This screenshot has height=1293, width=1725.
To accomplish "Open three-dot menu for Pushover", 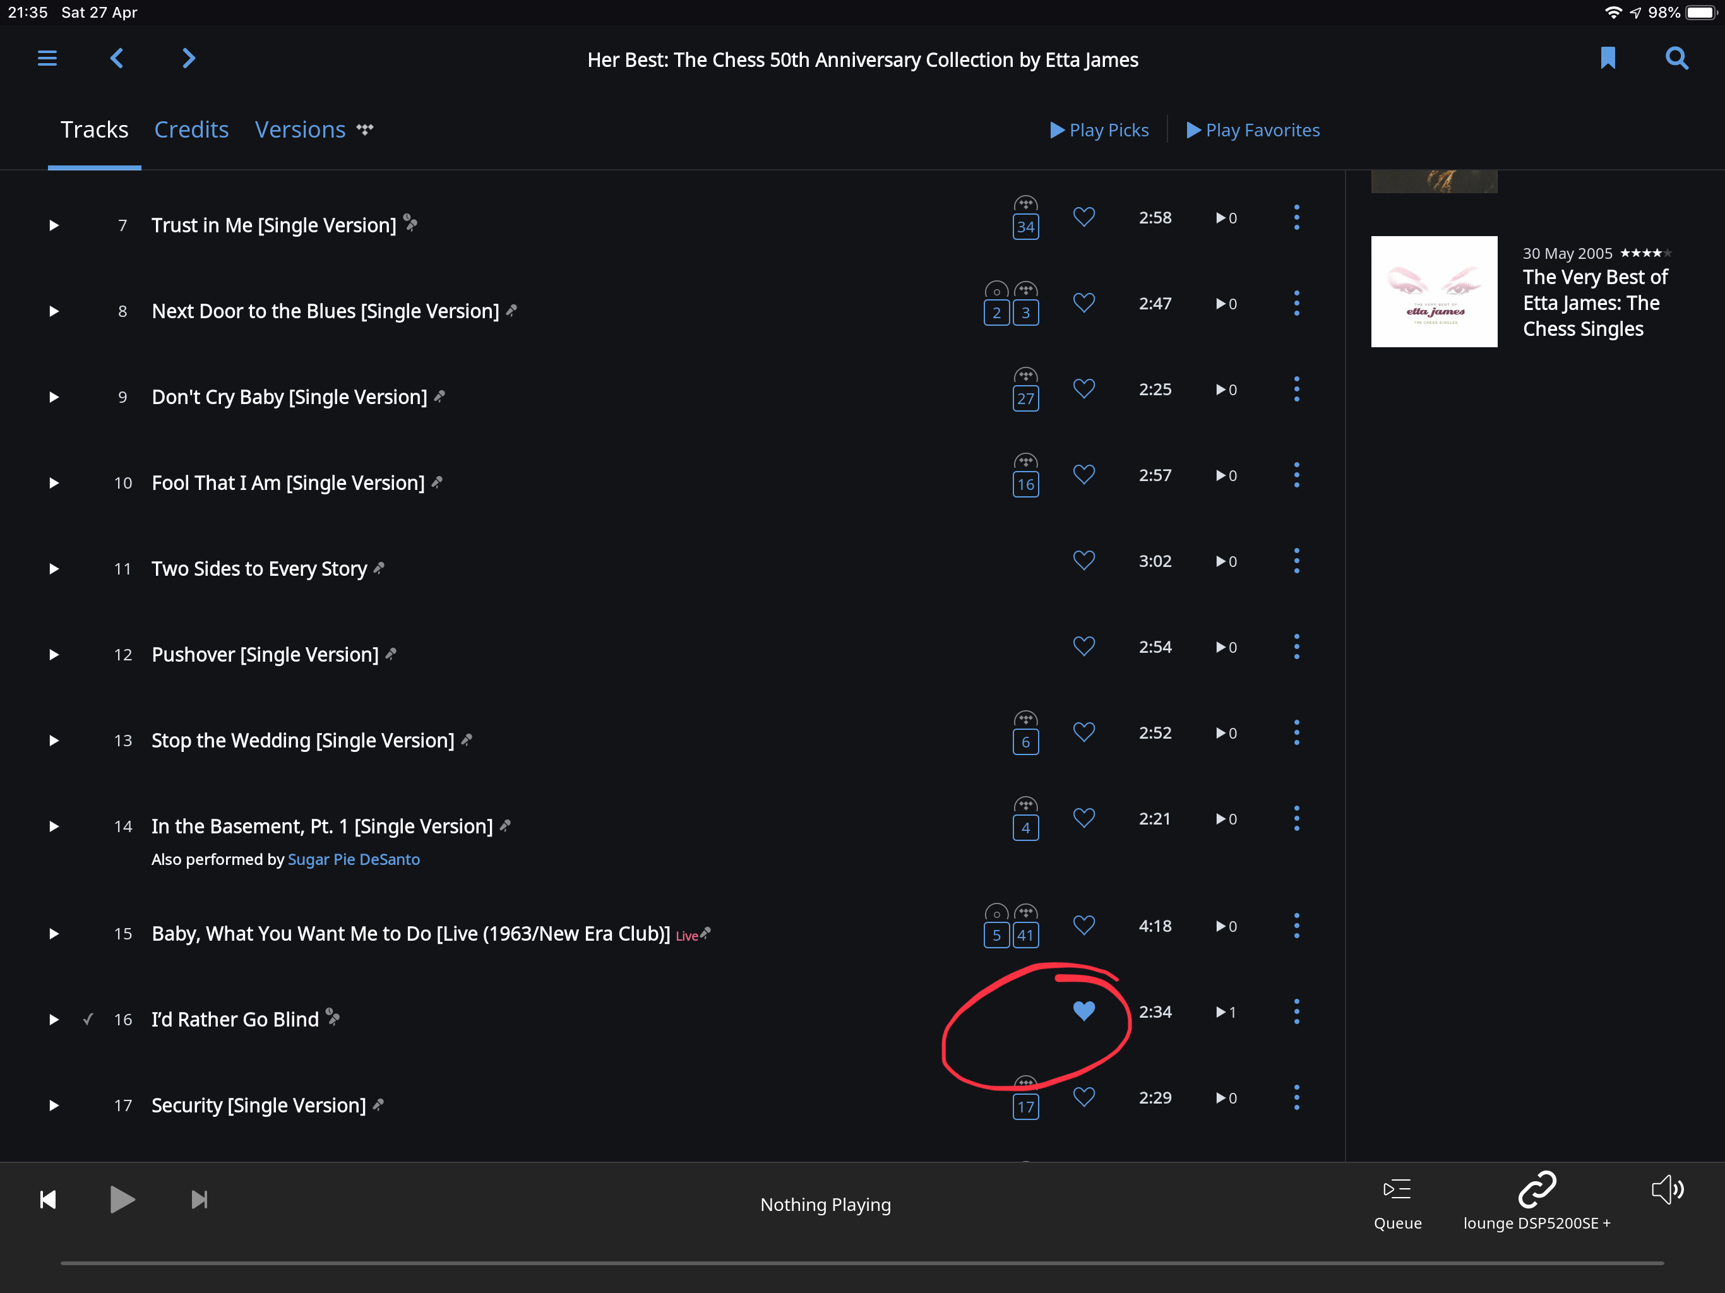I will (x=1297, y=646).
